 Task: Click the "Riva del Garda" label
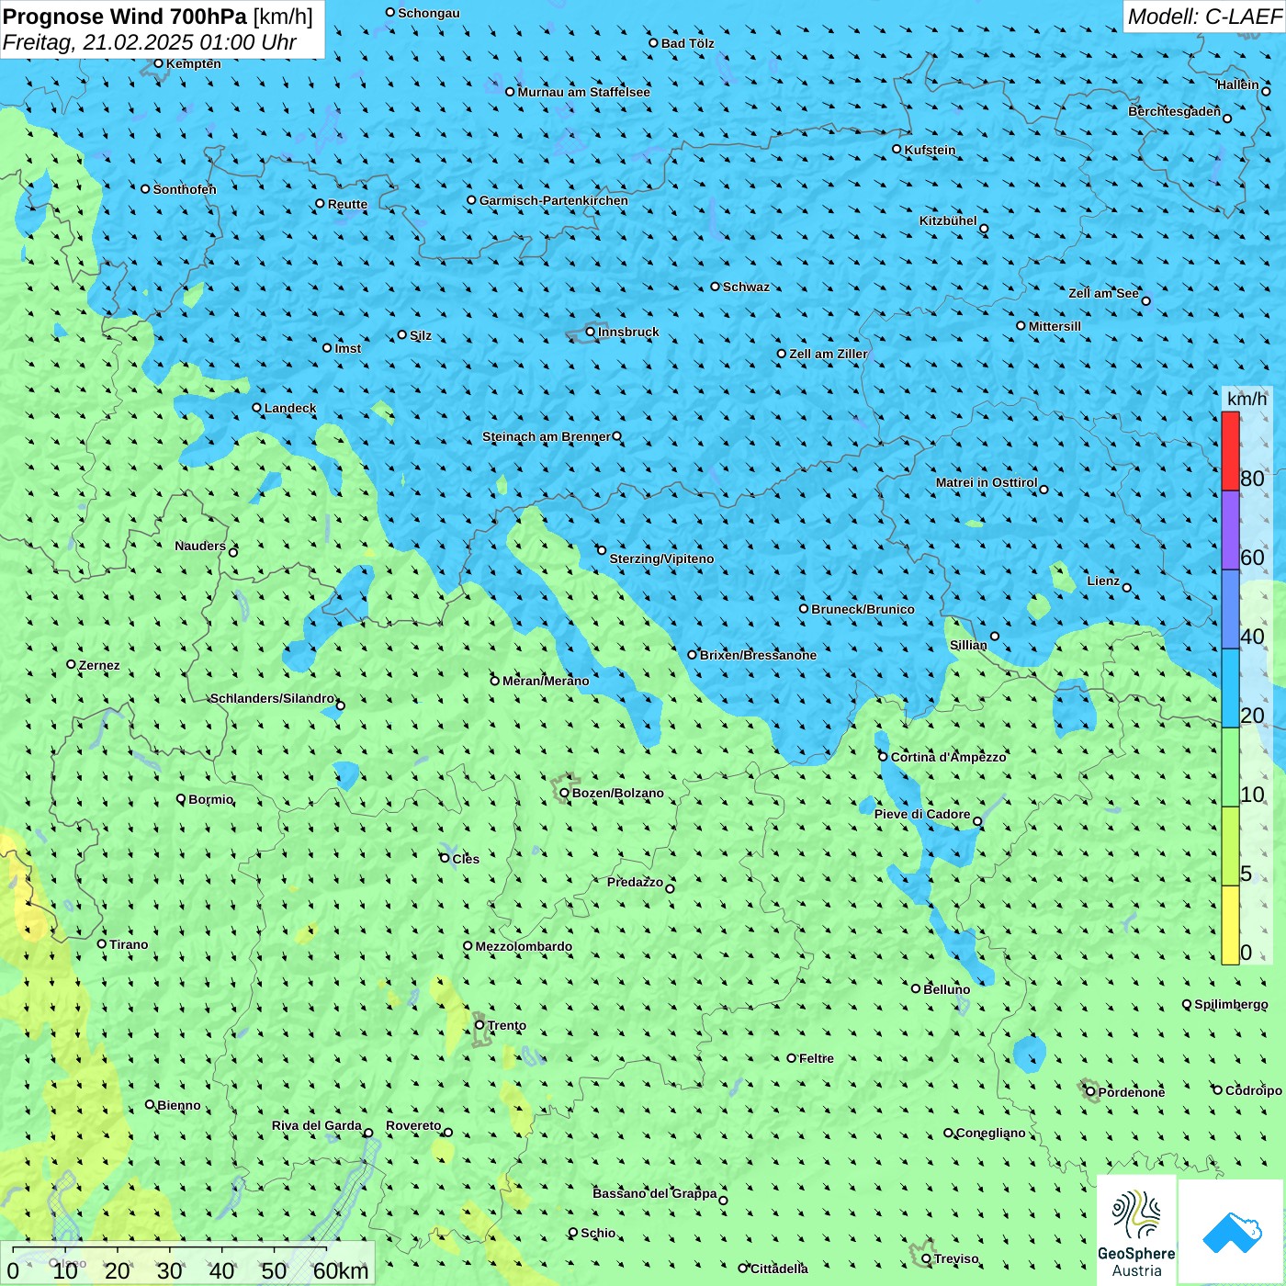tap(317, 1125)
